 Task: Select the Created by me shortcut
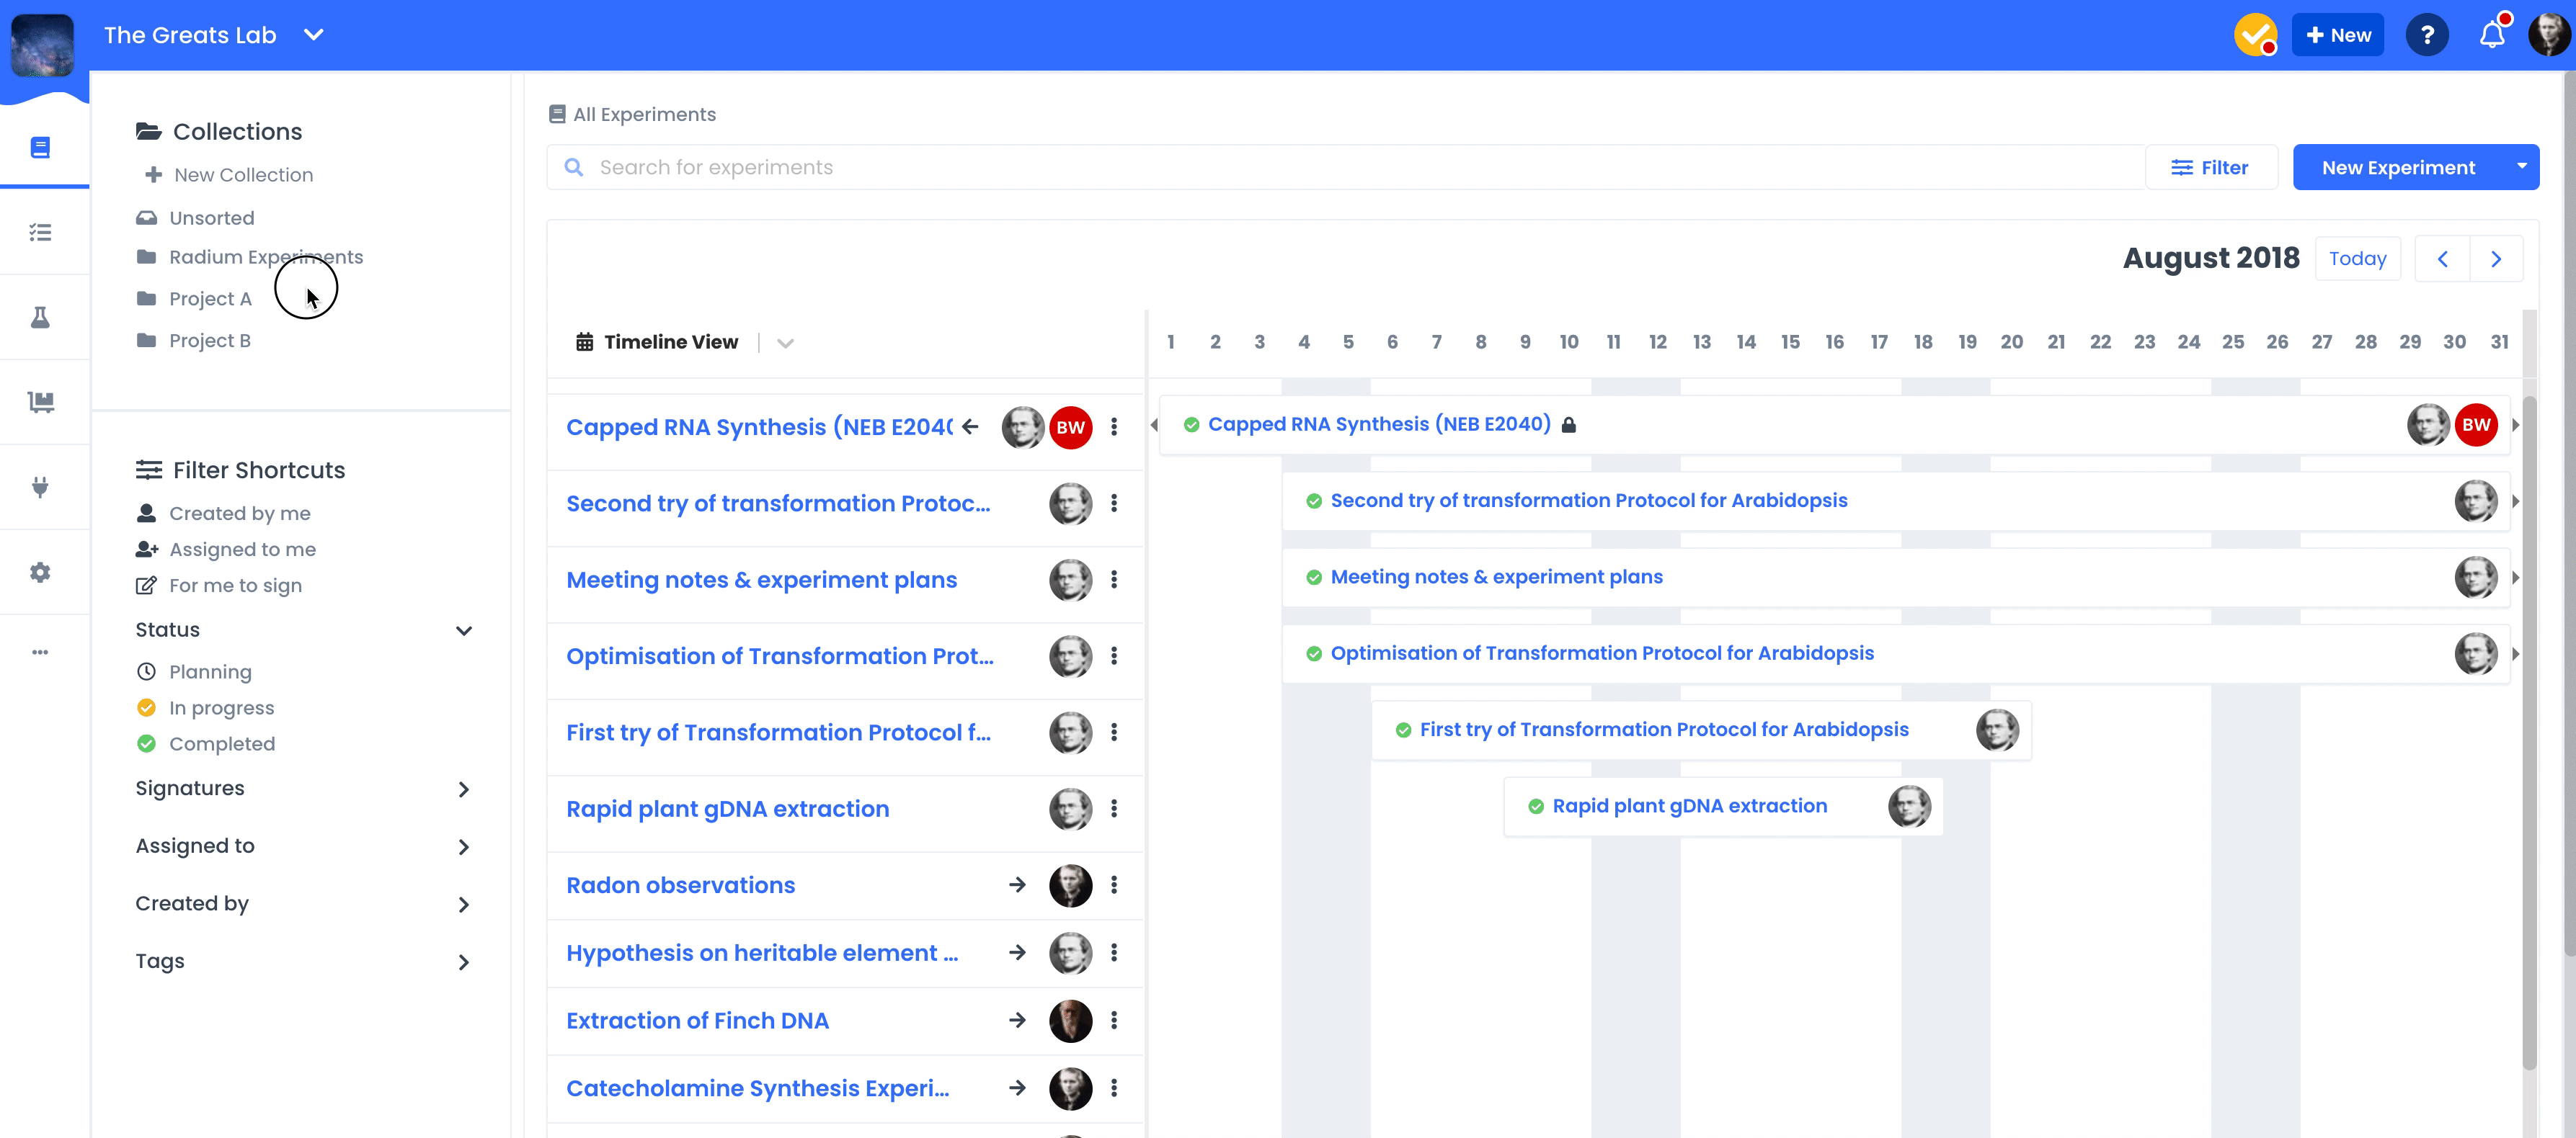point(239,514)
